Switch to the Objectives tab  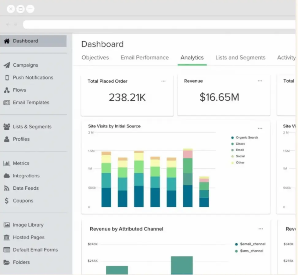coord(95,58)
